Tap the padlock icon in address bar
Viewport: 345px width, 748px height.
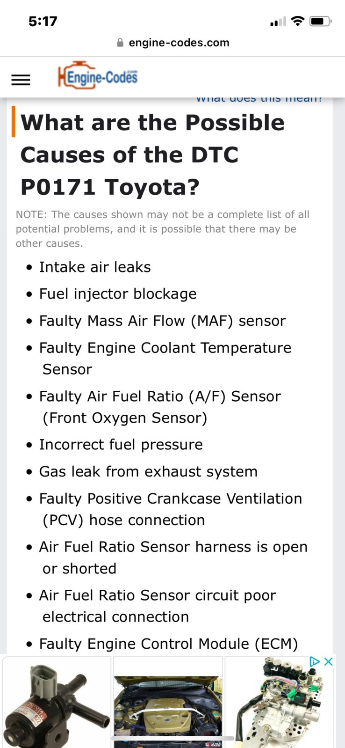(120, 43)
